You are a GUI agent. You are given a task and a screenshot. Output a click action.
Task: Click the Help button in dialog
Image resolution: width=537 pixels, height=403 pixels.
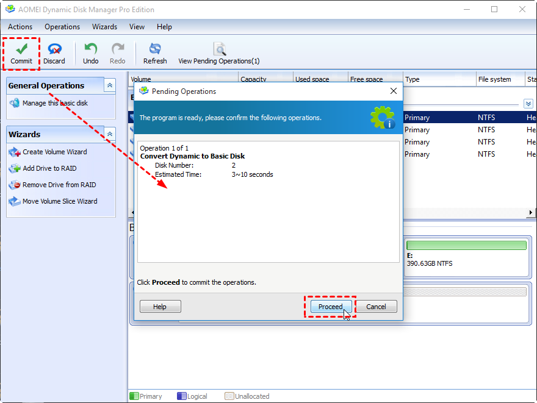160,307
